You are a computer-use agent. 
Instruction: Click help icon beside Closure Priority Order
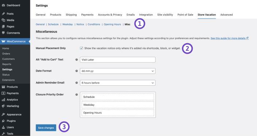[77, 94]
